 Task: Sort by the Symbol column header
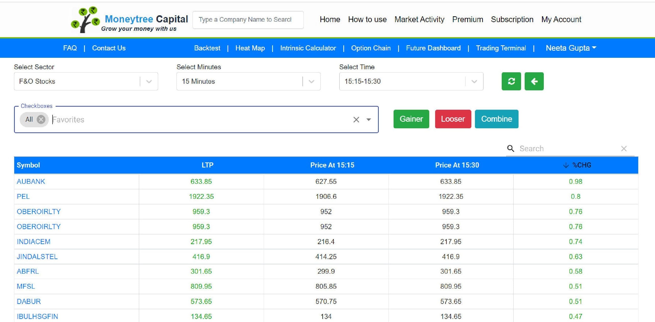[28, 165]
